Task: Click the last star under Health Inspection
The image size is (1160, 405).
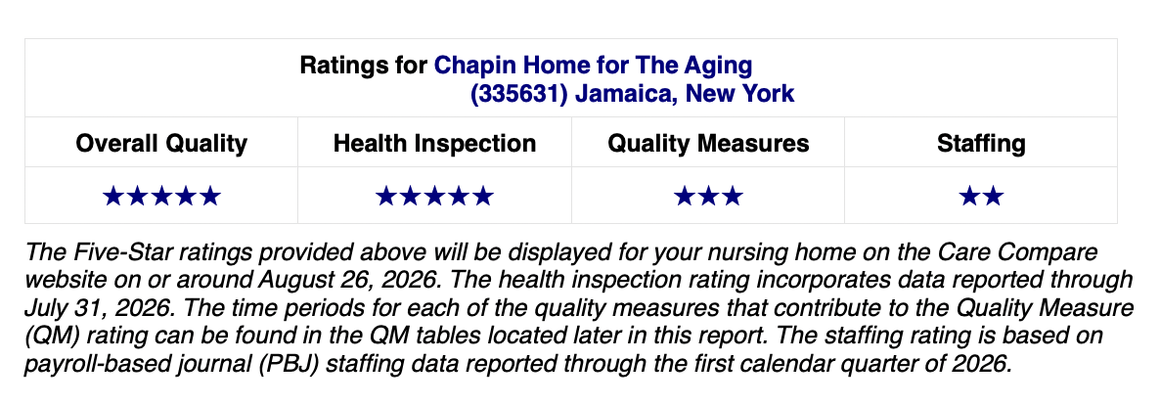Action: [482, 197]
